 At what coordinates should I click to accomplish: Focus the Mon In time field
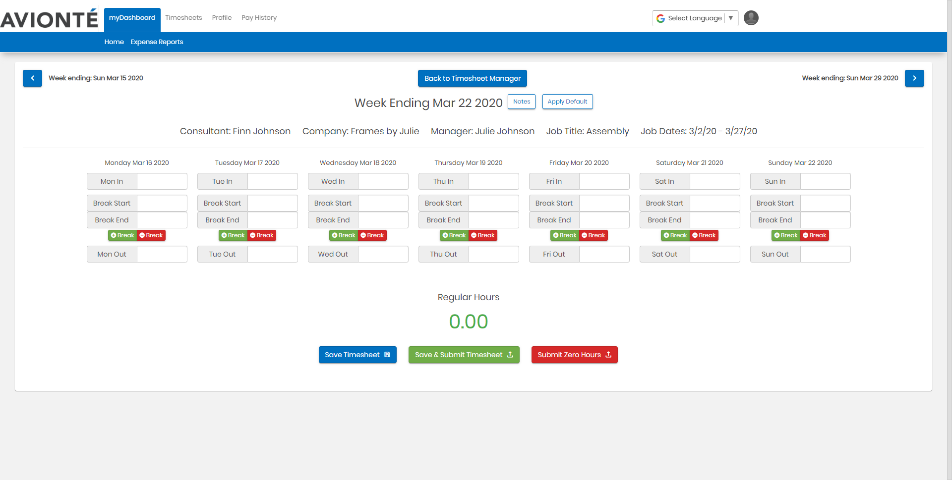[162, 181]
